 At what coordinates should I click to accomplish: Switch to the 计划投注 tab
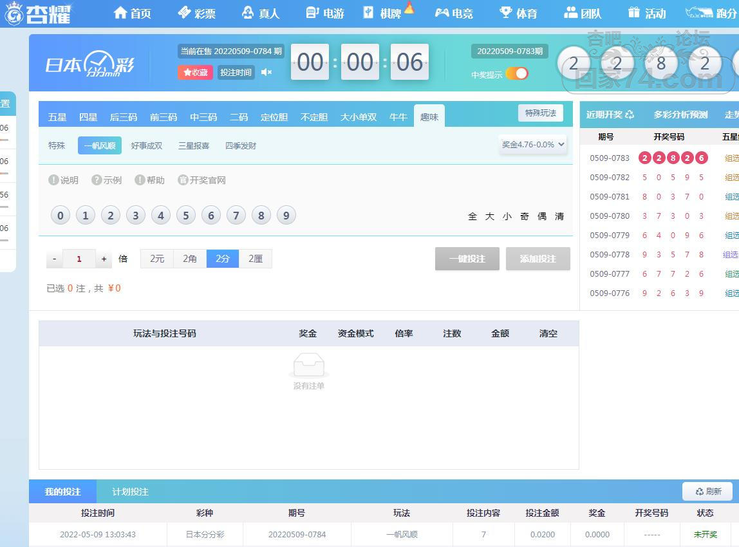click(x=130, y=492)
